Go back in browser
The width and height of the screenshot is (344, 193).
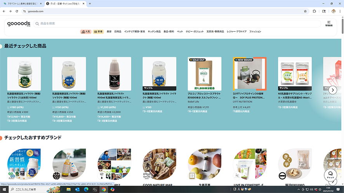[4, 11]
